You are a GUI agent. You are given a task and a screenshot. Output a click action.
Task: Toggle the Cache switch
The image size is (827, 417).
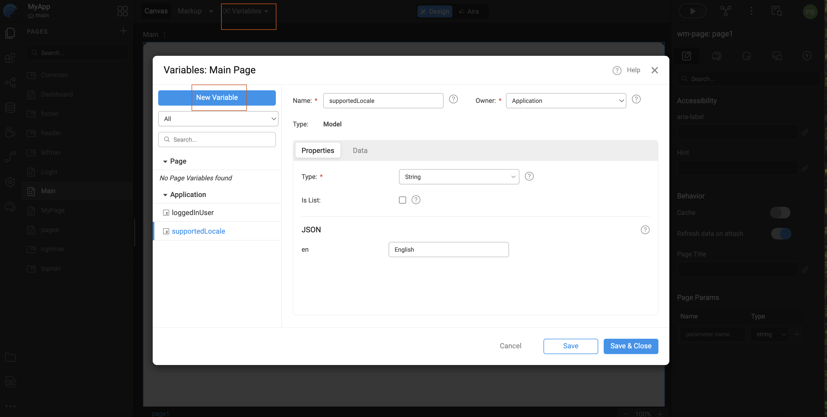[780, 213]
